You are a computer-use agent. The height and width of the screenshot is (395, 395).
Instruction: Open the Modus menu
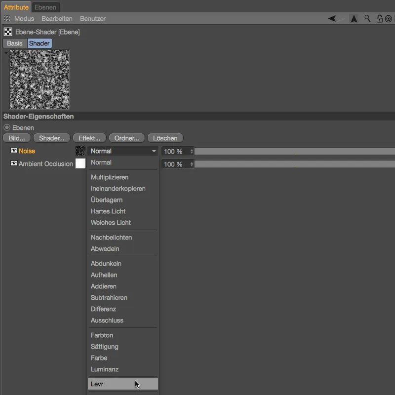coord(24,19)
